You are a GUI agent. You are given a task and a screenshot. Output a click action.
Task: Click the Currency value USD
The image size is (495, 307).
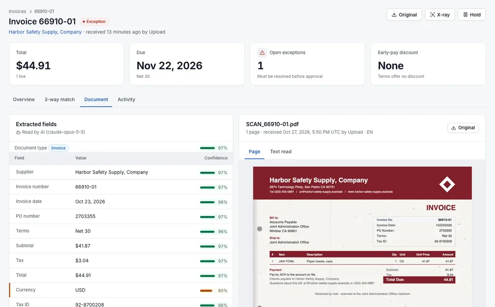pyautogui.click(x=80, y=290)
